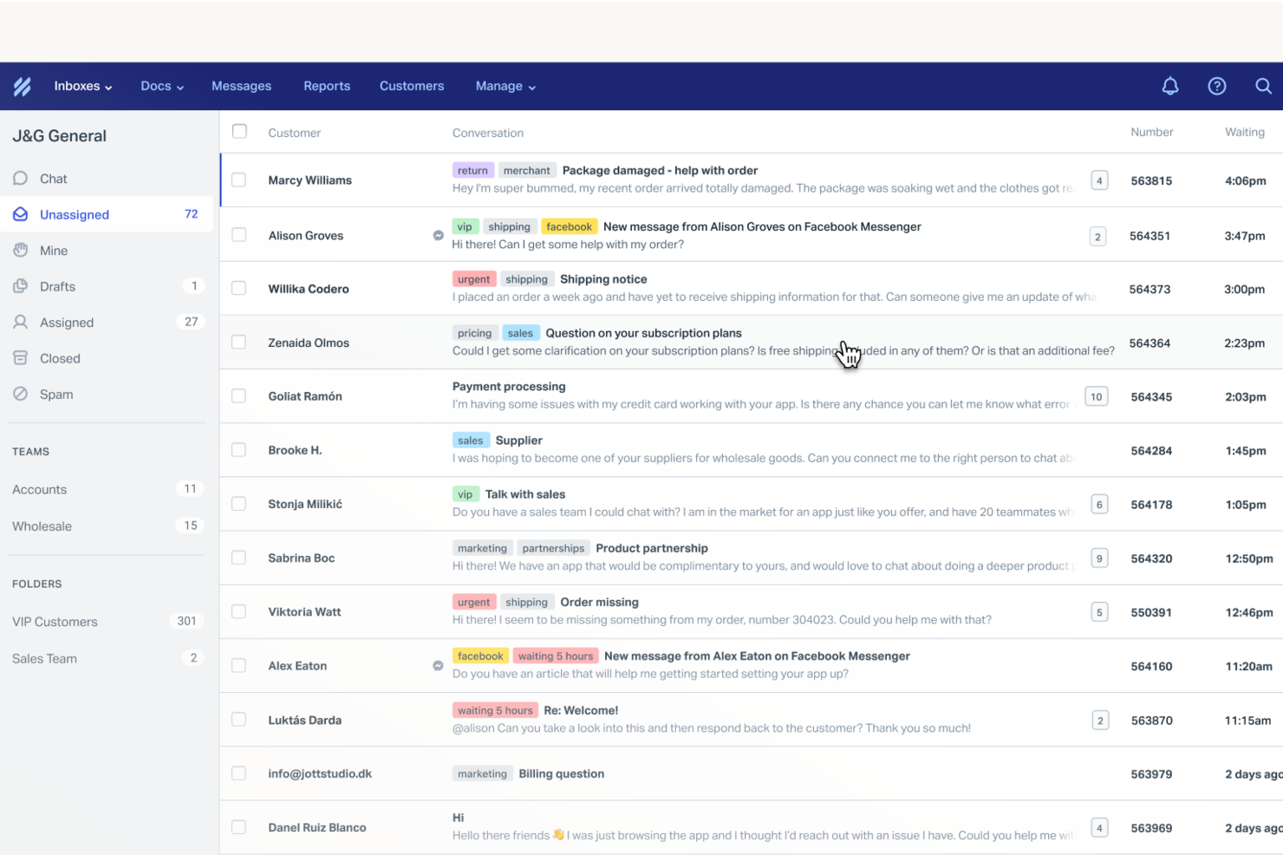Image resolution: width=1283 pixels, height=855 pixels.
Task: Open the search tool
Action: [x=1263, y=86]
